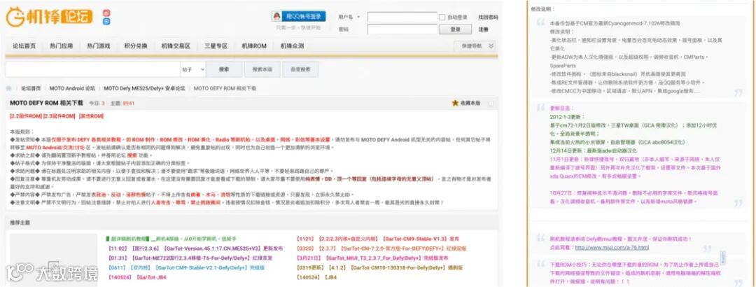Collapse the MOTO DEFY ROM section header

(491, 103)
